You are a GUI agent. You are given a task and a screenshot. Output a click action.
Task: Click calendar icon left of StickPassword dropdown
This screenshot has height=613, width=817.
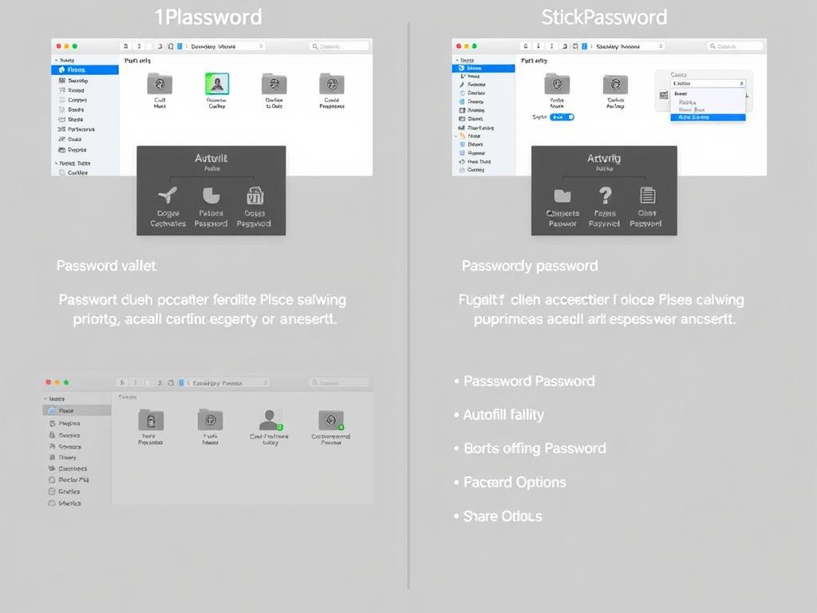(663, 96)
